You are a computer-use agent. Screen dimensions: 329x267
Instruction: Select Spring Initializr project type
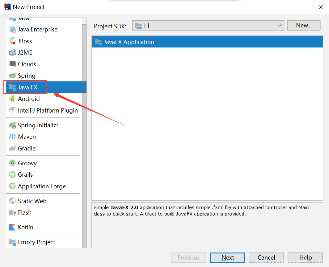44,125
